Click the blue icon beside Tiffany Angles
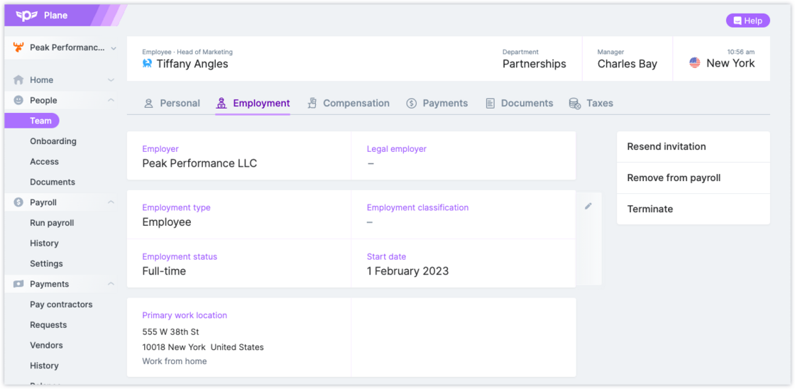The image size is (795, 389). pos(147,64)
